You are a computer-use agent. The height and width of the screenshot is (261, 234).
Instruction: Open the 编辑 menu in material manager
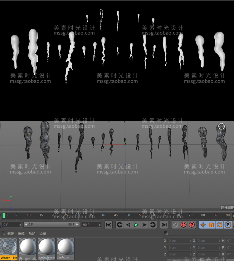tap(21, 234)
